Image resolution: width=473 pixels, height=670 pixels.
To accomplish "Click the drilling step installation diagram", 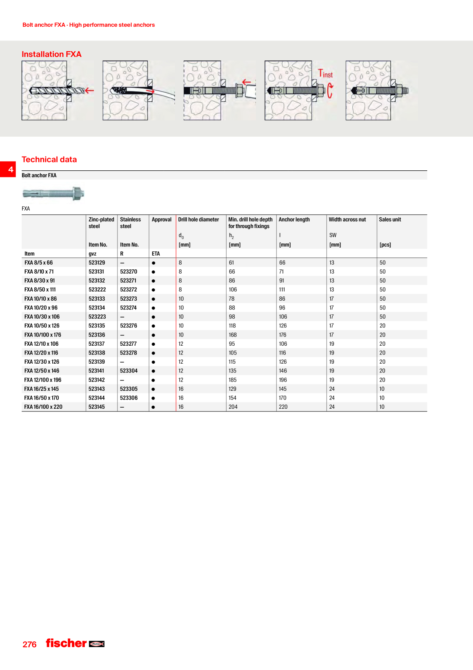I will coord(58,91).
